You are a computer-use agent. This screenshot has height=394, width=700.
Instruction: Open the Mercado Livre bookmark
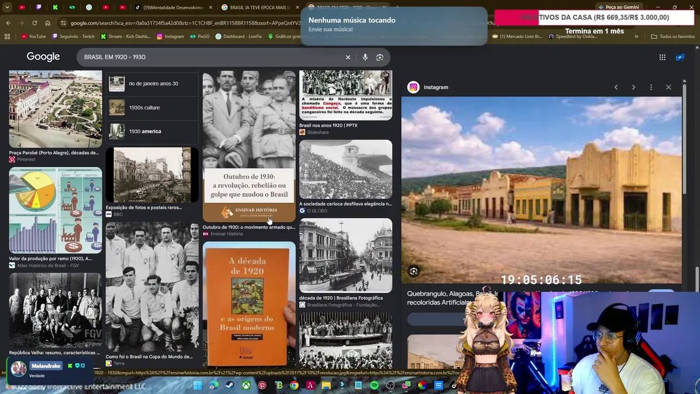[x=517, y=37]
